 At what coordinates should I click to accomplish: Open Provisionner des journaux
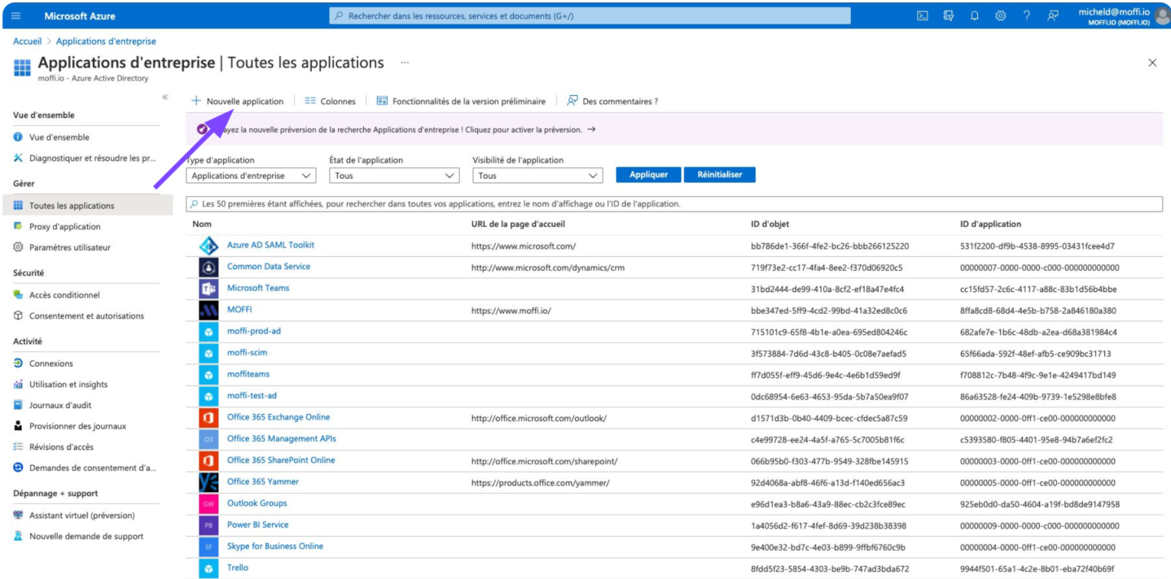tap(77, 426)
